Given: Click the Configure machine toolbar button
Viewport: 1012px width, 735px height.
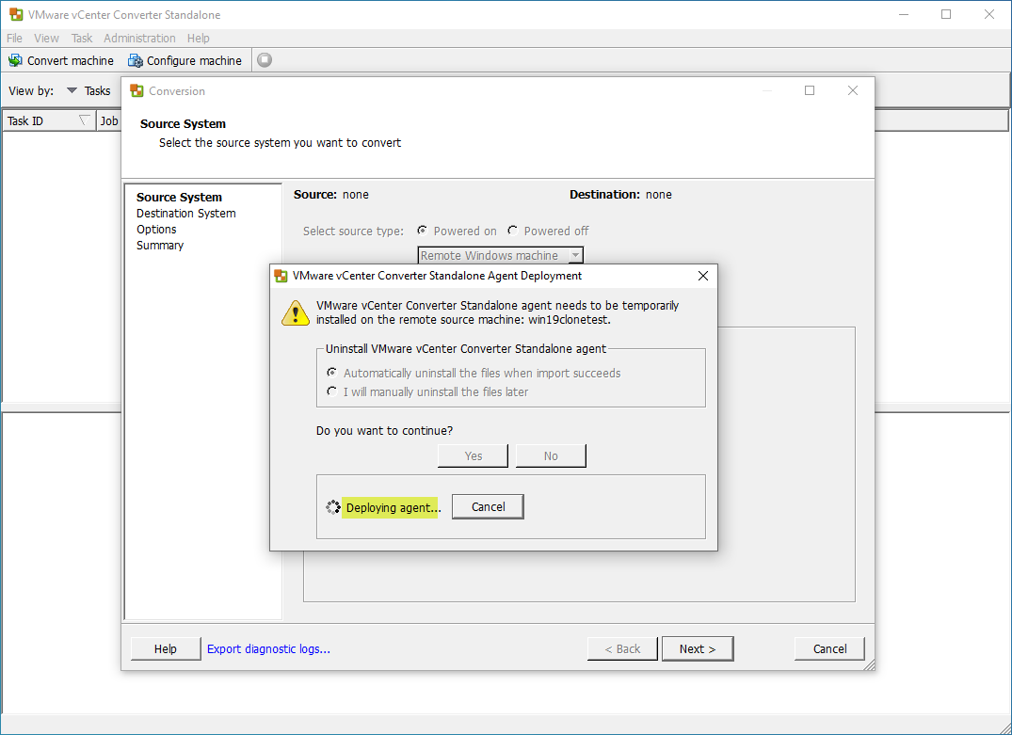Looking at the screenshot, I should [x=185, y=60].
